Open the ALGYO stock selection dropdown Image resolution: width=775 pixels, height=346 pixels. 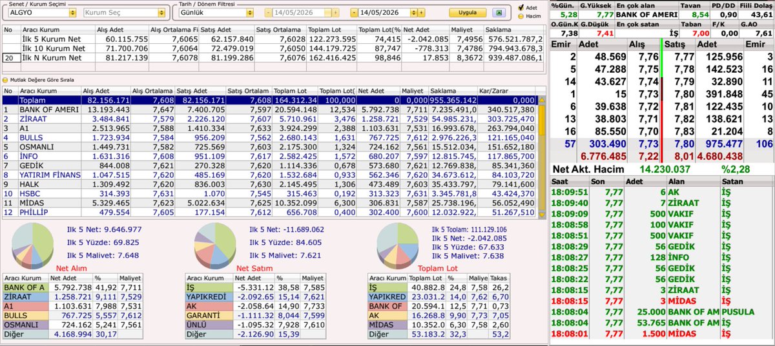[72, 13]
